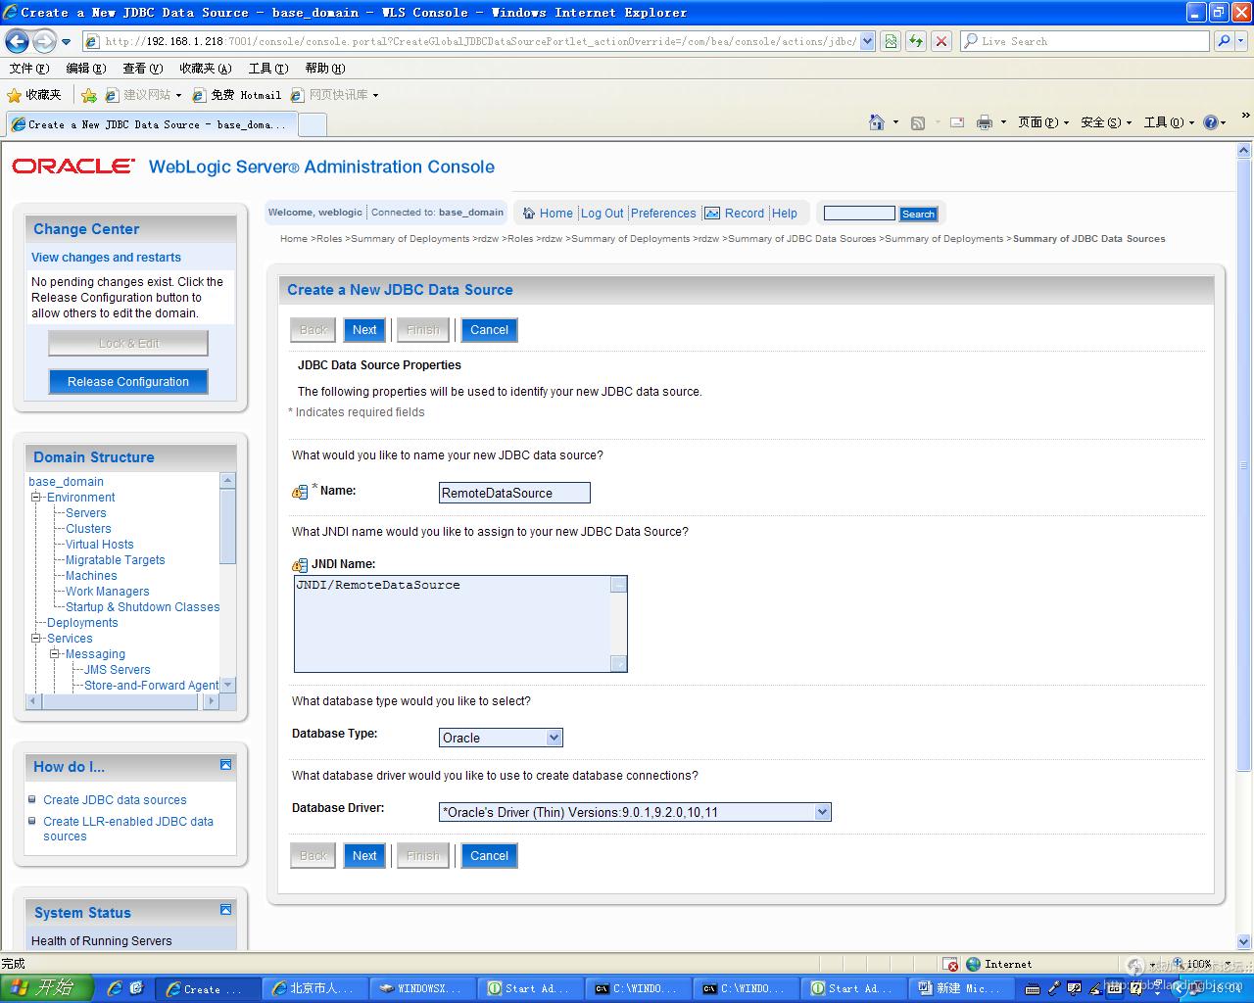Click the top Next button
The width and height of the screenshot is (1254, 1003).
pyautogui.click(x=364, y=330)
